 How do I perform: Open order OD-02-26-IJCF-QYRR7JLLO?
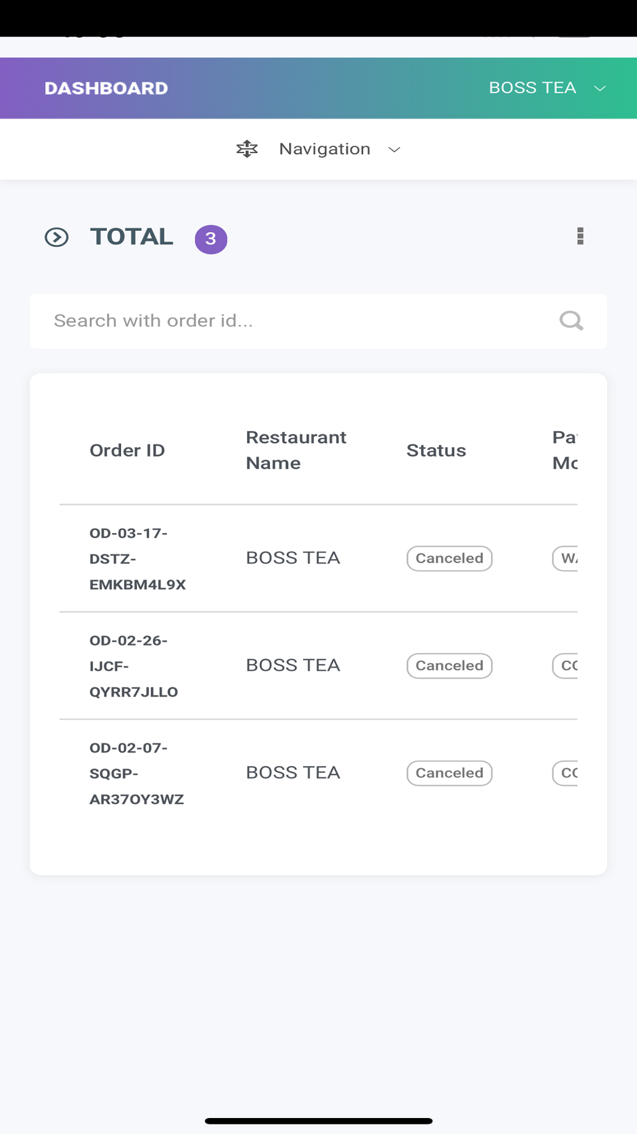pos(134,666)
